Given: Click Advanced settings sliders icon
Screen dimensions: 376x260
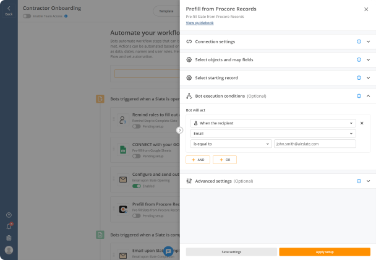Looking at the screenshot, I should click(189, 181).
